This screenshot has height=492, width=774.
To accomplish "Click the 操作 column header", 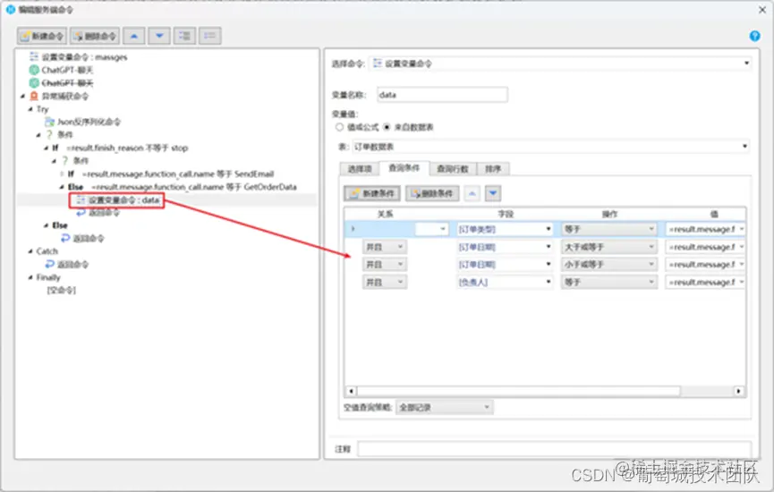I will [x=609, y=214].
